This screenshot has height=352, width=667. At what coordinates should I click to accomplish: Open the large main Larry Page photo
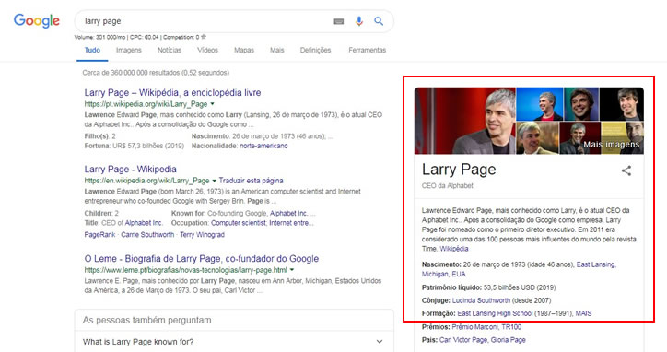pyautogui.click(x=464, y=121)
